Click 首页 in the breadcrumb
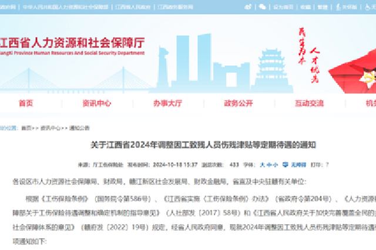The width and height of the screenshot is (376, 250). (x=26, y=128)
